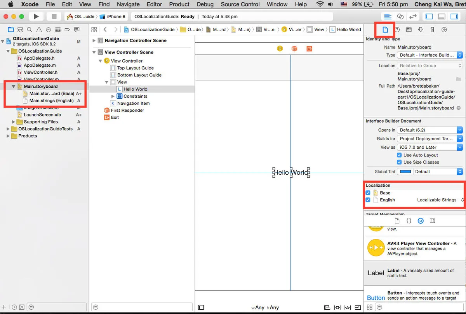Image resolution: width=466 pixels, height=314 pixels.
Task: Open the Editor menu
Action: click(x=154, y=4)
